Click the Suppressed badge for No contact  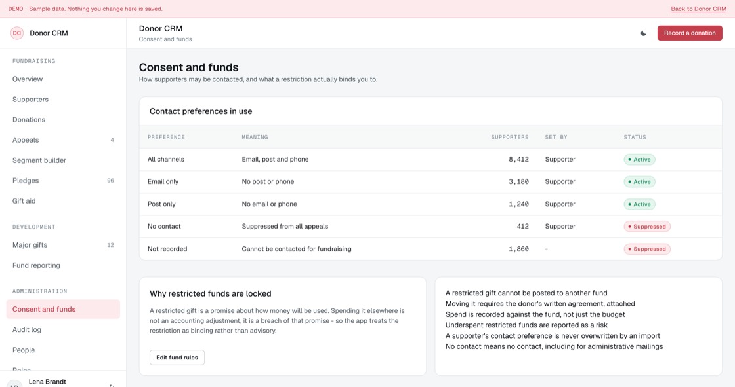coord(647,227)
